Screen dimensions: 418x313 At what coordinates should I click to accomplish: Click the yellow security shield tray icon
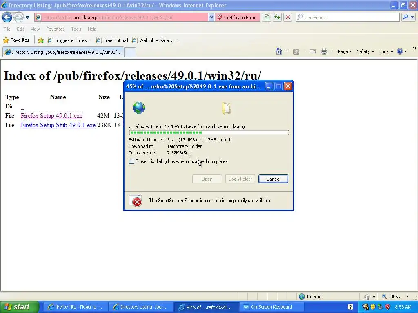pyautogui.click(x=373, y=307)
